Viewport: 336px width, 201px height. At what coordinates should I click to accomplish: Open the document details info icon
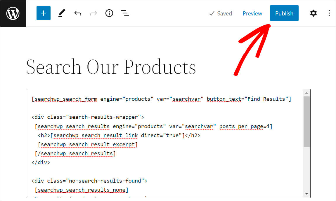coord(109,13)
